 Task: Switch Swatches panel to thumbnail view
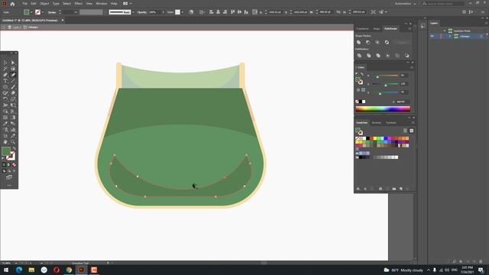pos(411,131)
